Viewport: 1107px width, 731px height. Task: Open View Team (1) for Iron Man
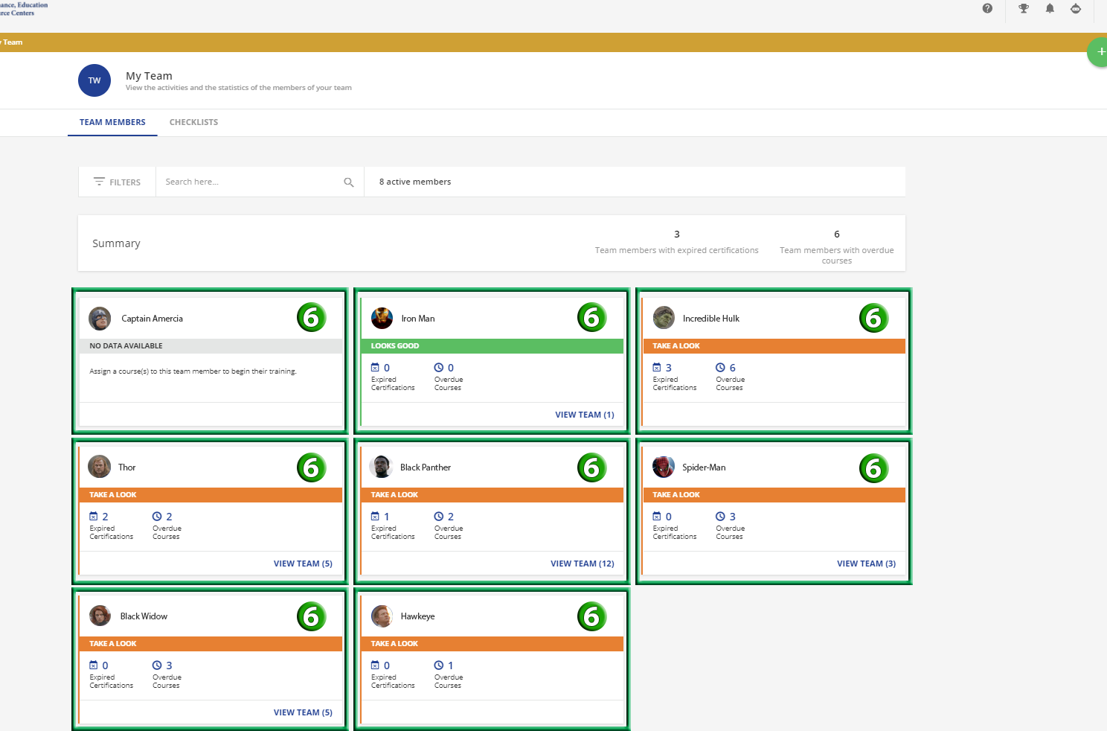584,415
